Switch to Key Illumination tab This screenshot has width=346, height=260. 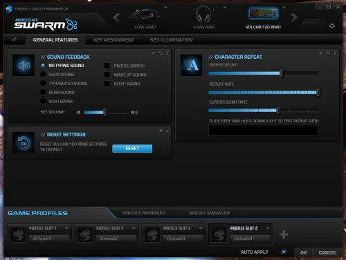172,39
